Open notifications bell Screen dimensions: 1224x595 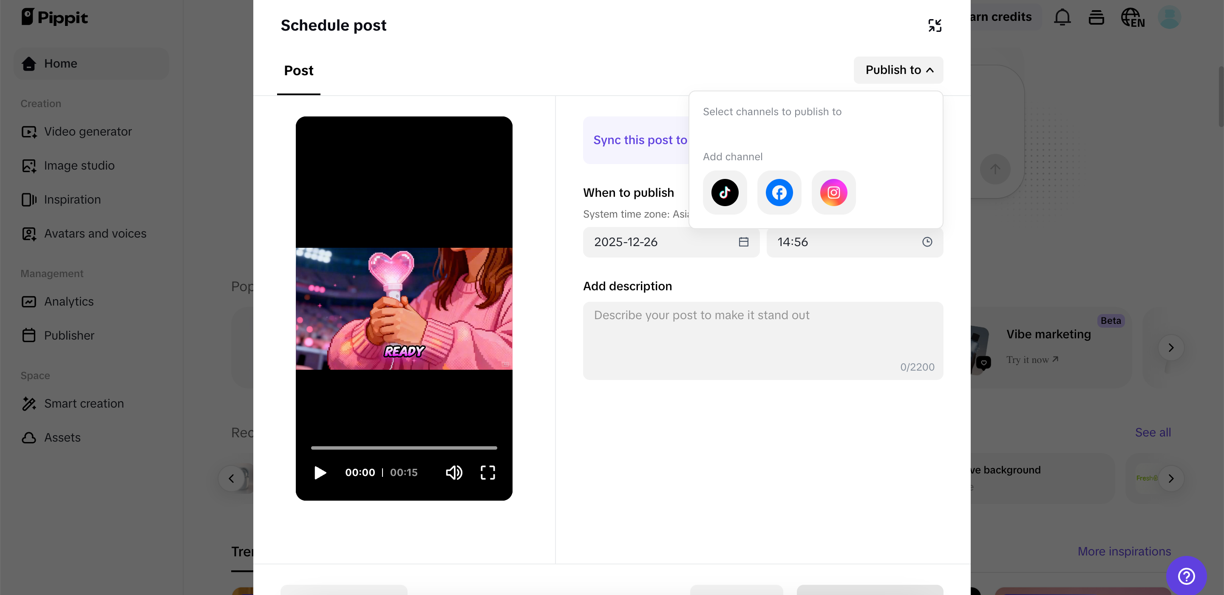[1062, 17]
